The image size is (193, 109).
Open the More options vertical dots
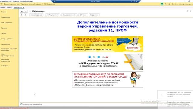(x=191, y=11)
